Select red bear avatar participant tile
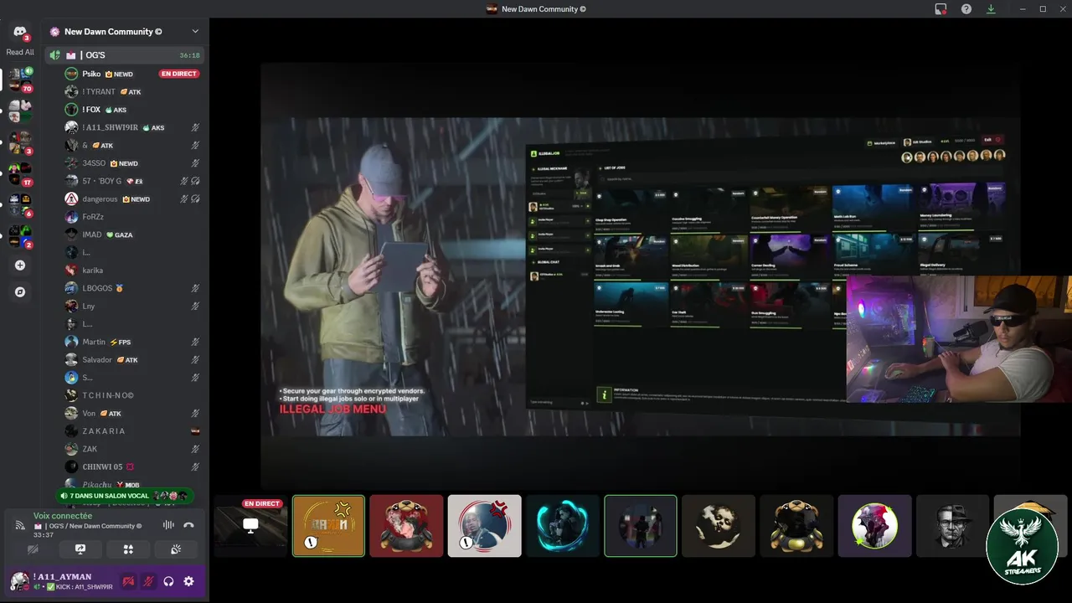The width and height of the screenshot is (1072, 603). [406, 526]
